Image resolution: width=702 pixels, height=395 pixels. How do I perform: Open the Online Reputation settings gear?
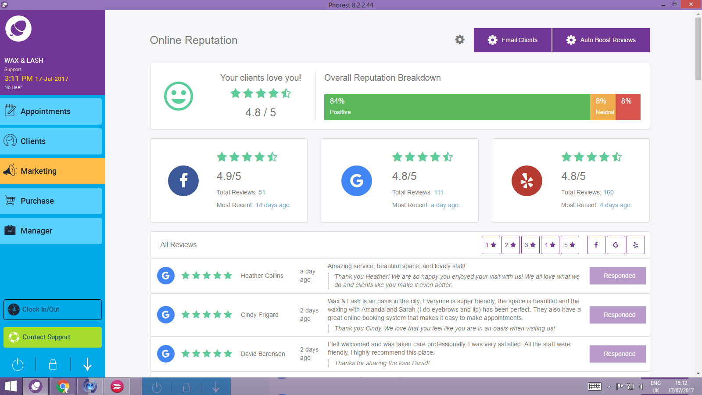click(459, 40)
